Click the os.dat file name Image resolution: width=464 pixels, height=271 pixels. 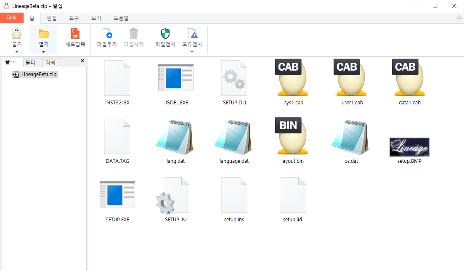[351, 161]
